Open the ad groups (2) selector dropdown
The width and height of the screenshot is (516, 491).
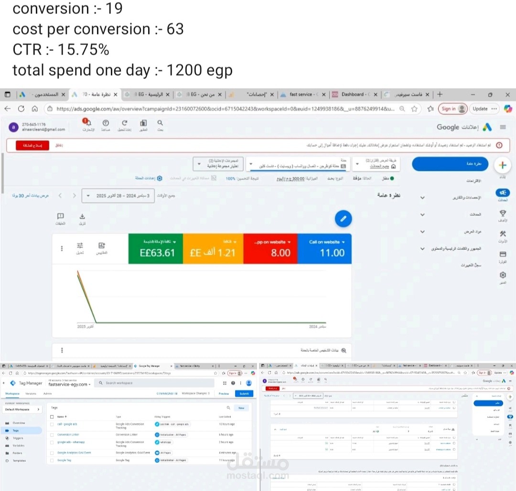pyautogui.click(x=218, y=164)
